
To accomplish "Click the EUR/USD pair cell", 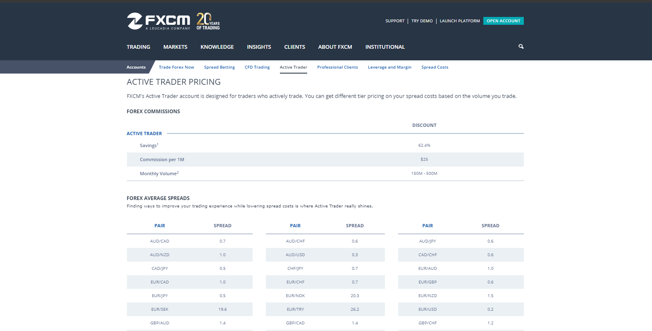I will [428, 310].
